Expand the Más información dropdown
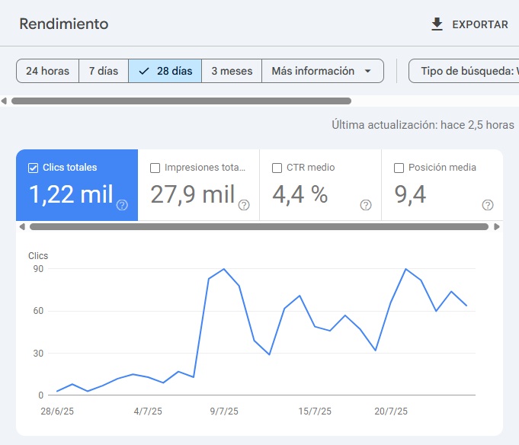The image size is (519, 445). click(x=322, y=71)
